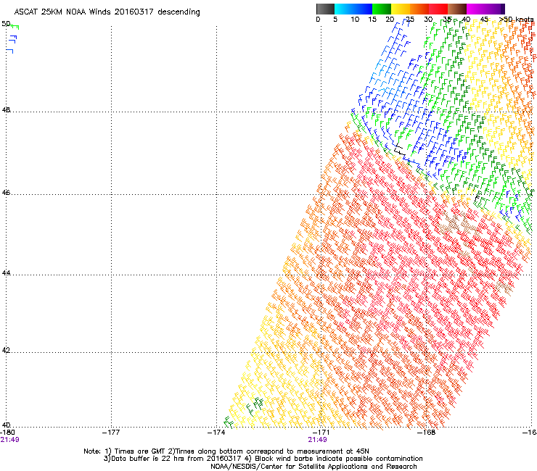537x471 pixels.
Task: Select latitude label '44' on the left axis
Action: point(6,273)
